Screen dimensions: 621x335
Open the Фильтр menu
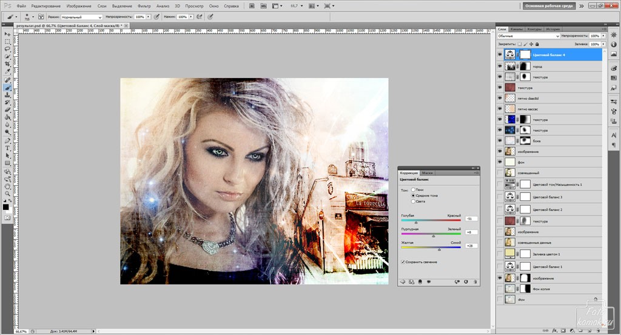pos(144,5)
